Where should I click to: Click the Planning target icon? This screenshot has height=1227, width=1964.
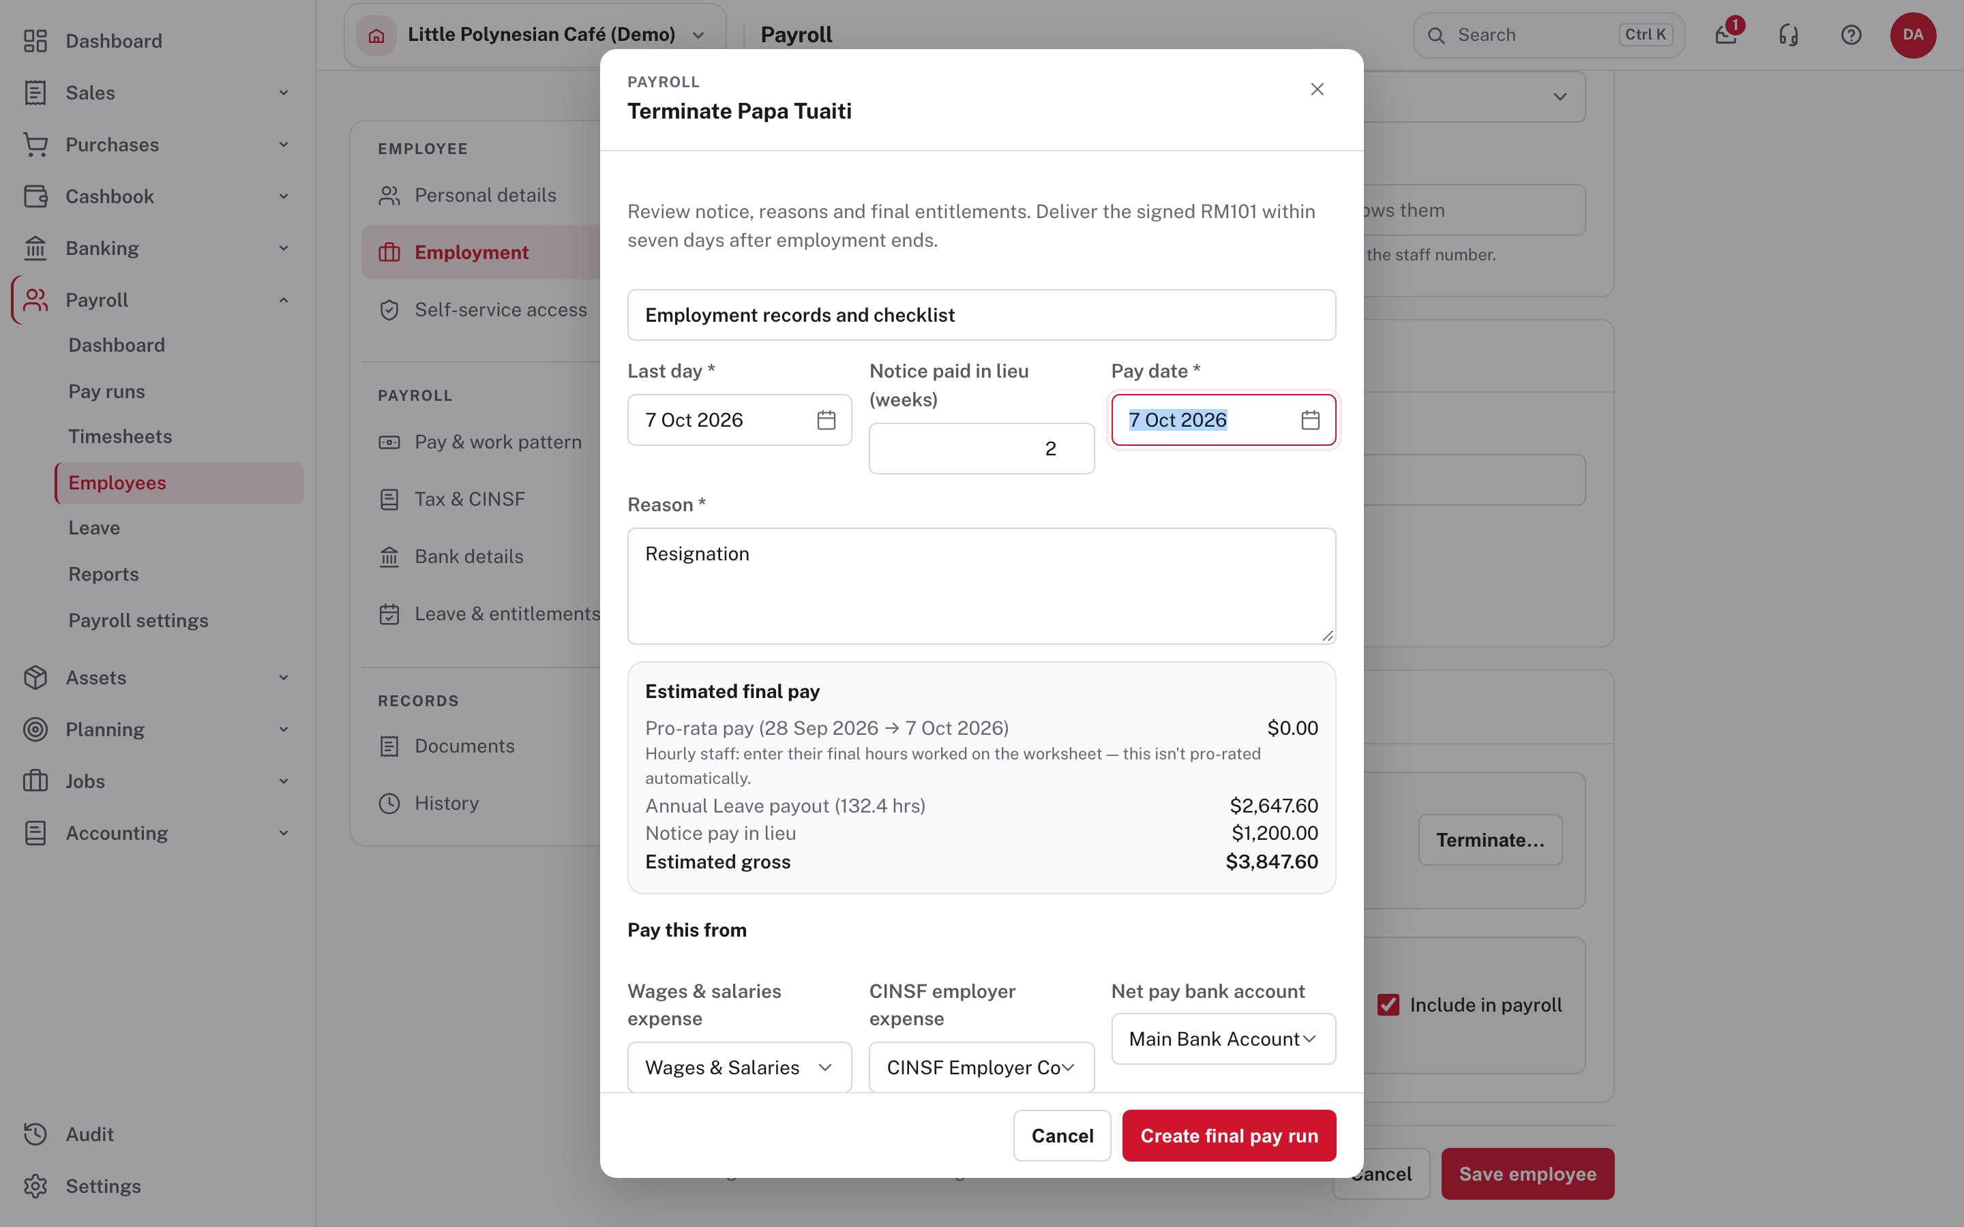(35, 729)
